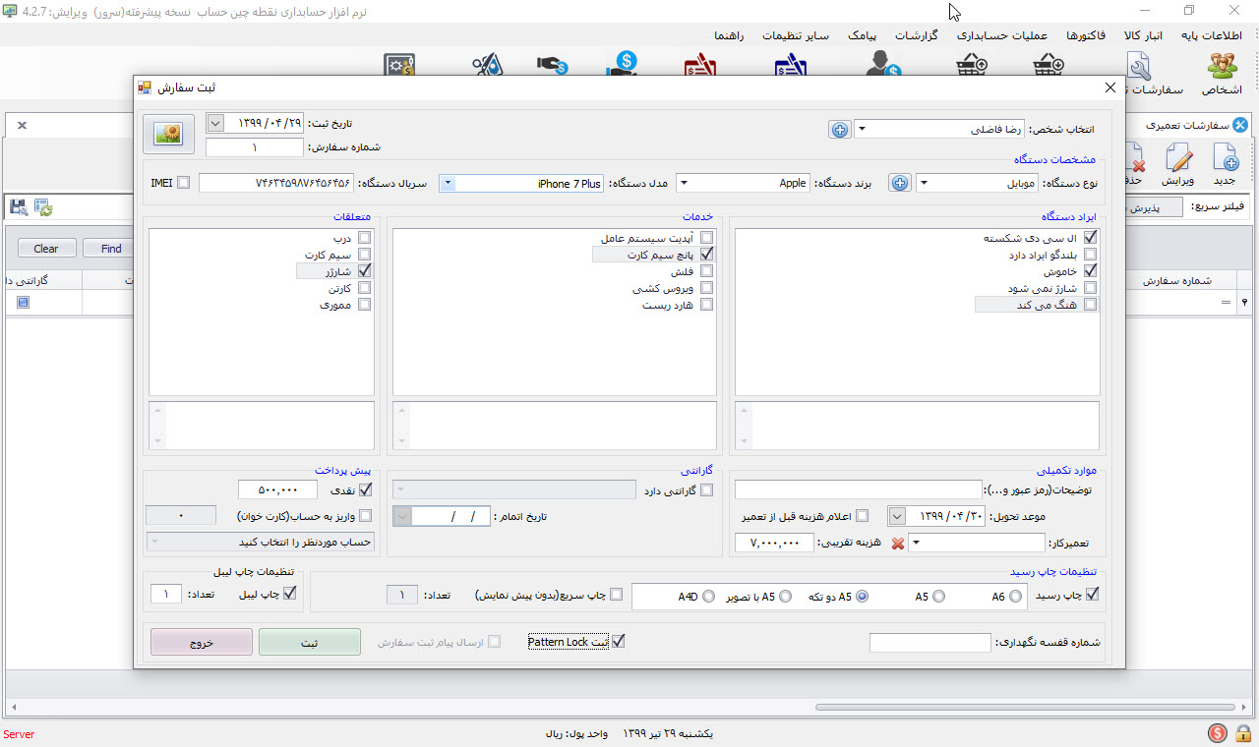Click the padlock icon in the status bar
Viewport: 1259px width, 747px height.
[1243, 733]
